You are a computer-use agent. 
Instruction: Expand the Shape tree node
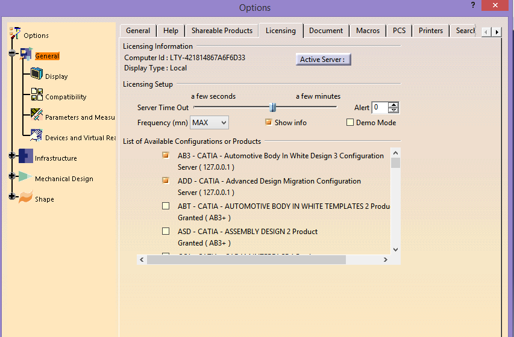[x=12, y=196]
